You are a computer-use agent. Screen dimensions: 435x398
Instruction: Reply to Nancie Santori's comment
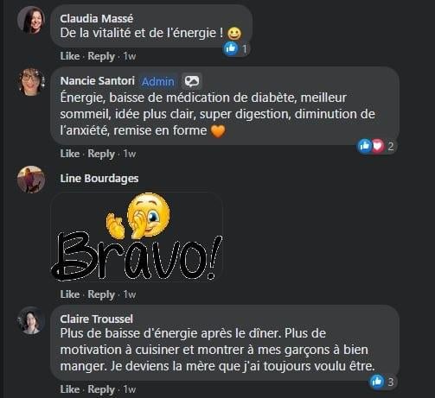pos(101,154)
